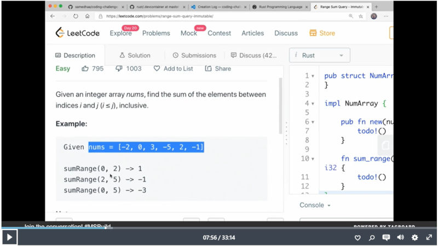Switch to Creation Log tab
Viewport: 438px width, 246px height.
219,7
